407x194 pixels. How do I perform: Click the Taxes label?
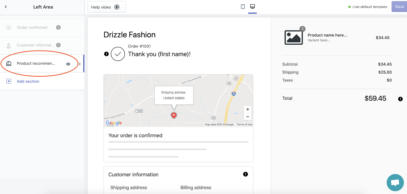[x=287, y=80]
